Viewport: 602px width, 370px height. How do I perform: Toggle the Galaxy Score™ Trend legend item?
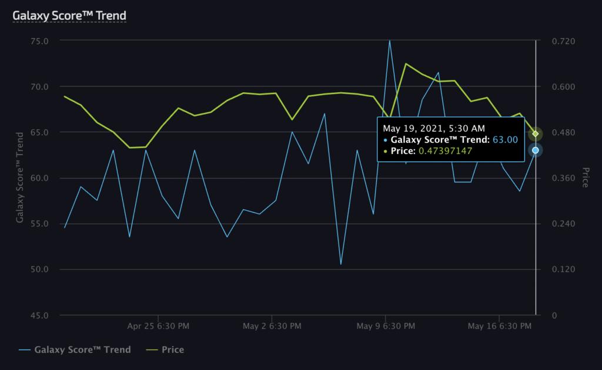tap(75, 349)
